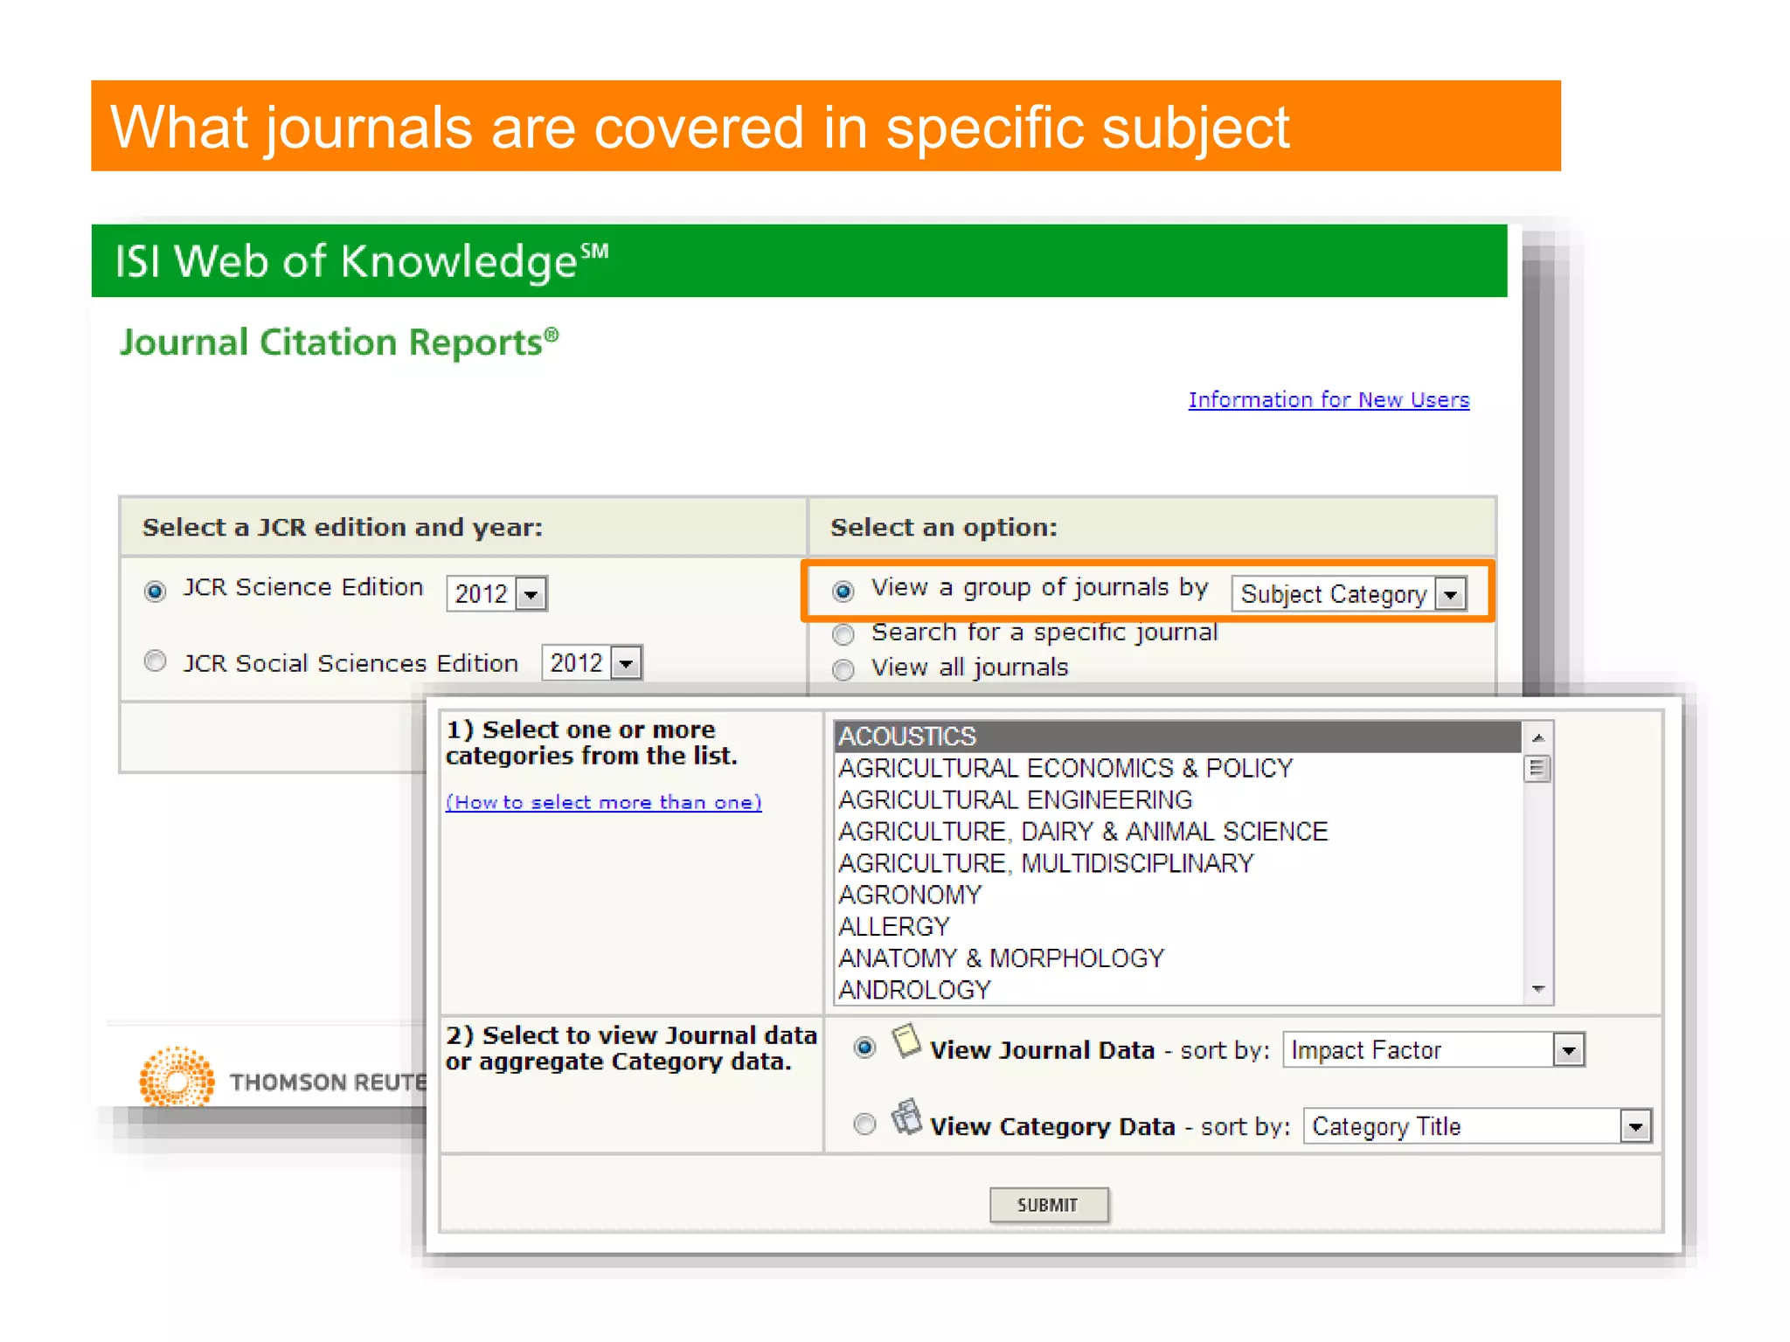Click the SUBMIT button
The image size is (1790, 1342).
pyautogui.click(x=1048, y=1205)
